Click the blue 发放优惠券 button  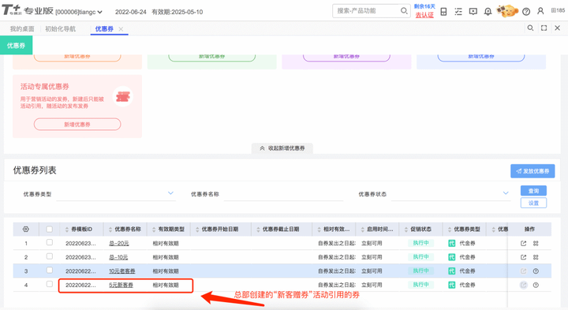tap(532, 171)
